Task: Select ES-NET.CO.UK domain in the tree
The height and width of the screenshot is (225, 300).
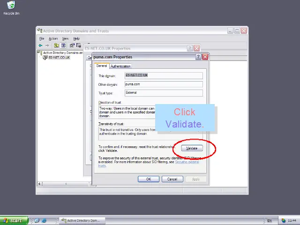Action: (59, 57)
